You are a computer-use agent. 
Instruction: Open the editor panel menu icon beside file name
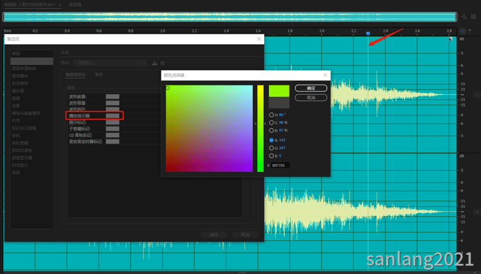[x=60, y=5]
